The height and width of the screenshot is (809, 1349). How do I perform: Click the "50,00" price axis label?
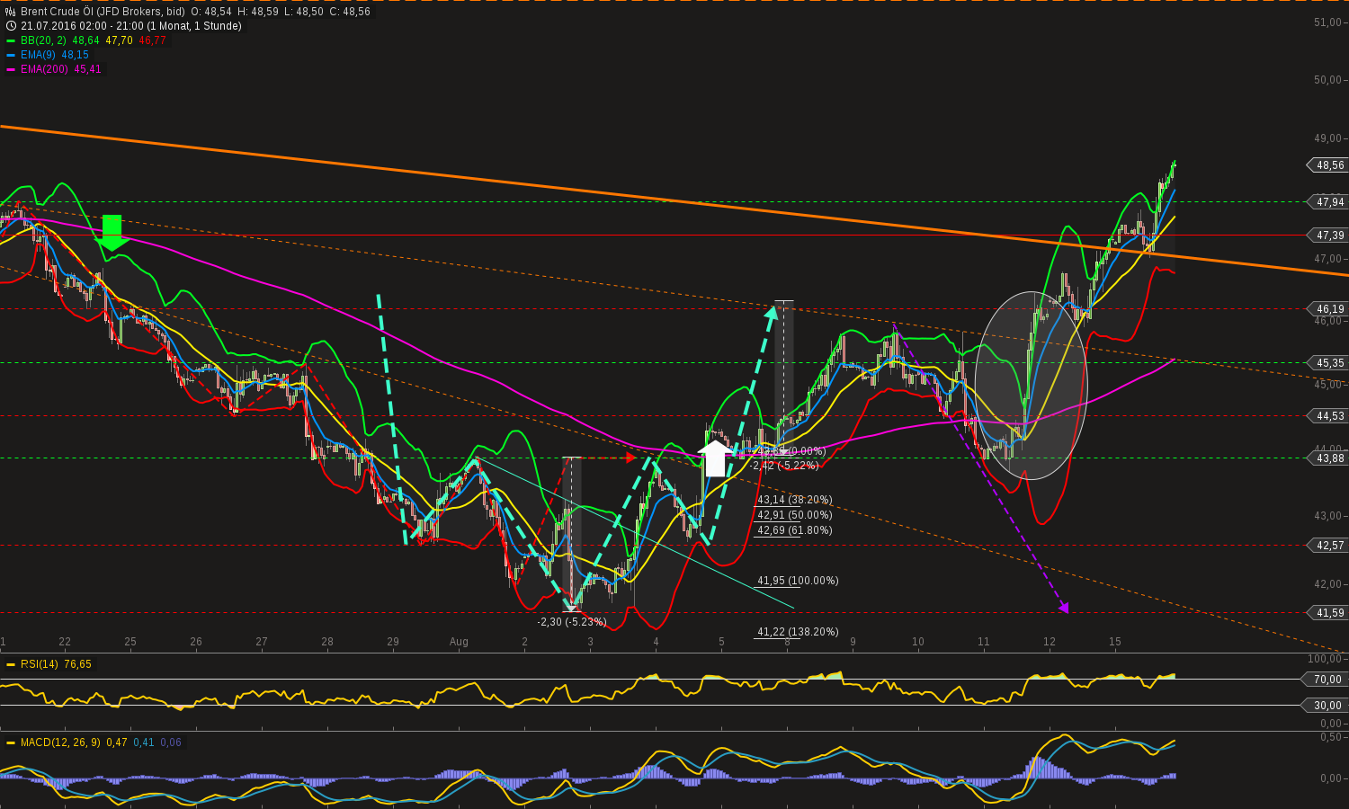[1327, 80]
